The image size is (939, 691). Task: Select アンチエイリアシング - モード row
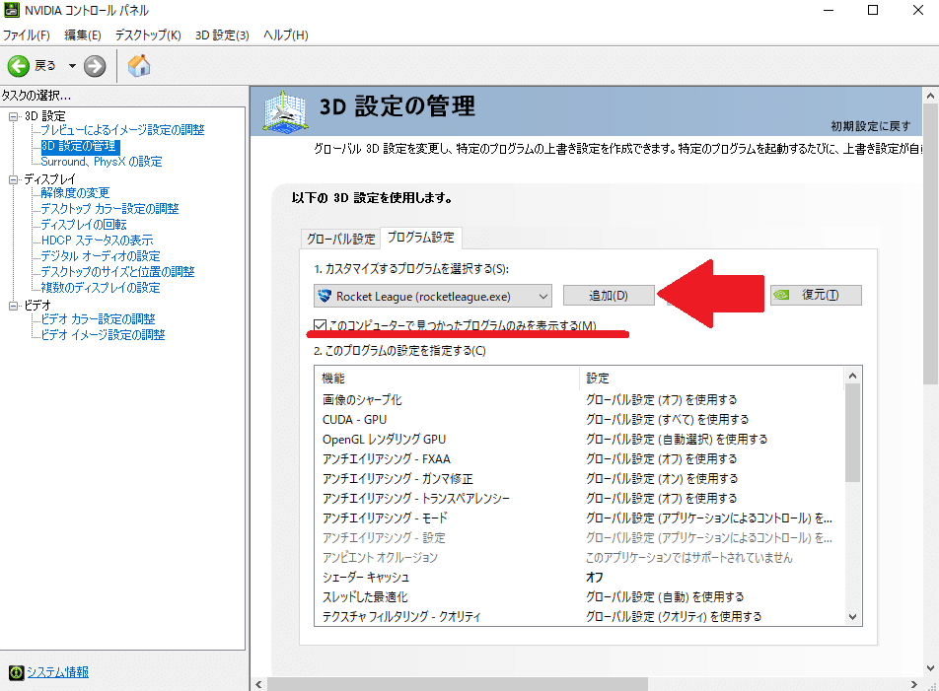pyautogui.click(x=579, y=518)
